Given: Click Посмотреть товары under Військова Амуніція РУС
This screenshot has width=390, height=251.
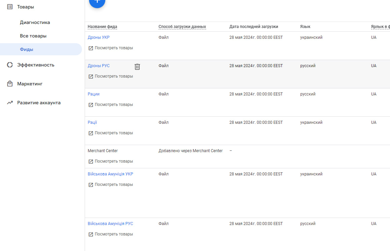Looking at the screenshot, I should (x=114, y=234).
